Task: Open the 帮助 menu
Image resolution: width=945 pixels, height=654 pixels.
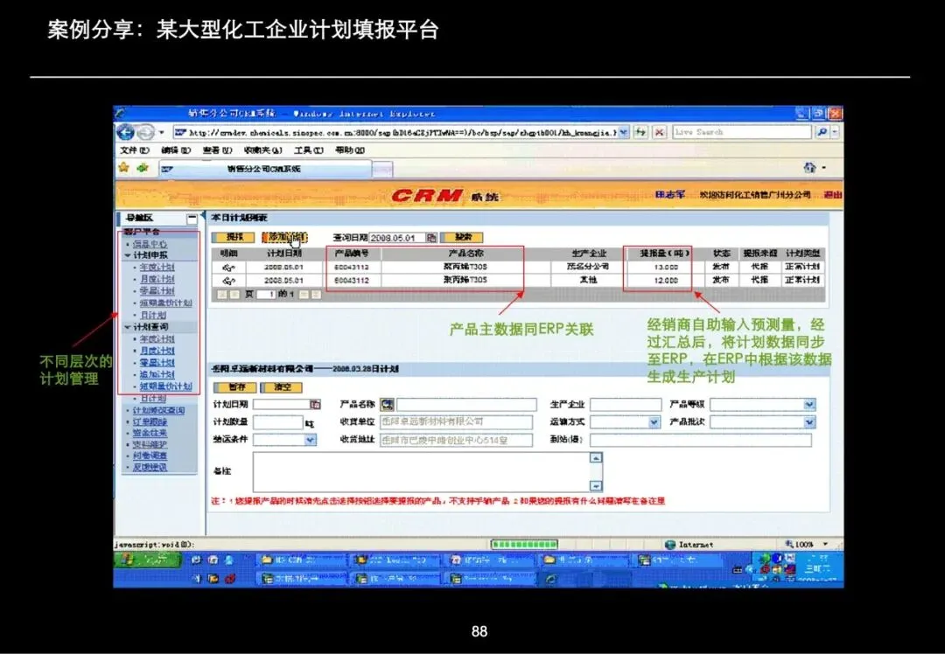Action: click(349, 150)
